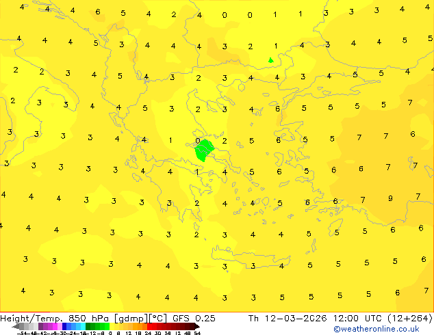This screenshot has width=434, height=335.
Task: Click the 'Th 12-03-2026' date text
Action: pos(288,318)
